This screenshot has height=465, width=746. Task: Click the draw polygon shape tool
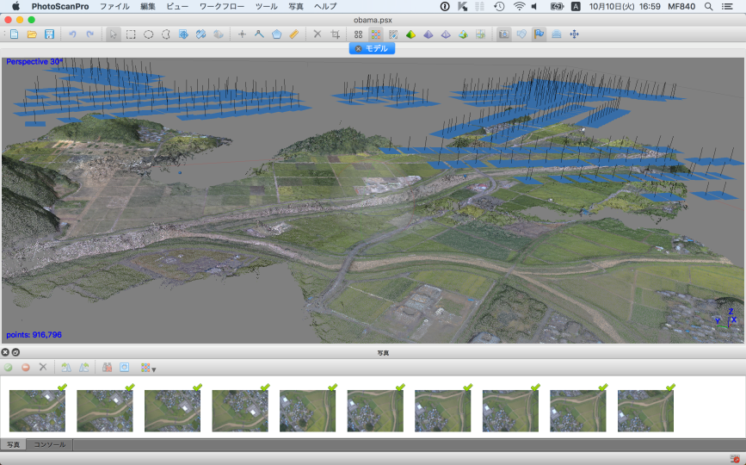click(x=276, y=34)
